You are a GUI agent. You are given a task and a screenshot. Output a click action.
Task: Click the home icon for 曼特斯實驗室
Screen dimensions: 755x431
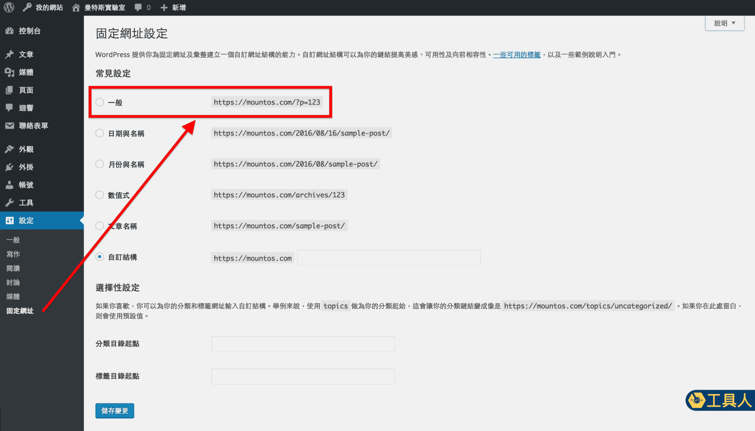point(76,7)
